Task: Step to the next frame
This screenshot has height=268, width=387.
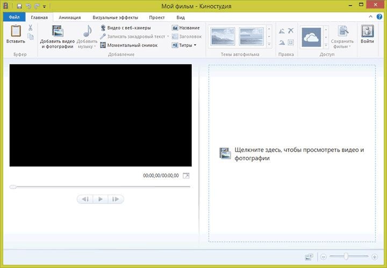Action: click(116, 199)
